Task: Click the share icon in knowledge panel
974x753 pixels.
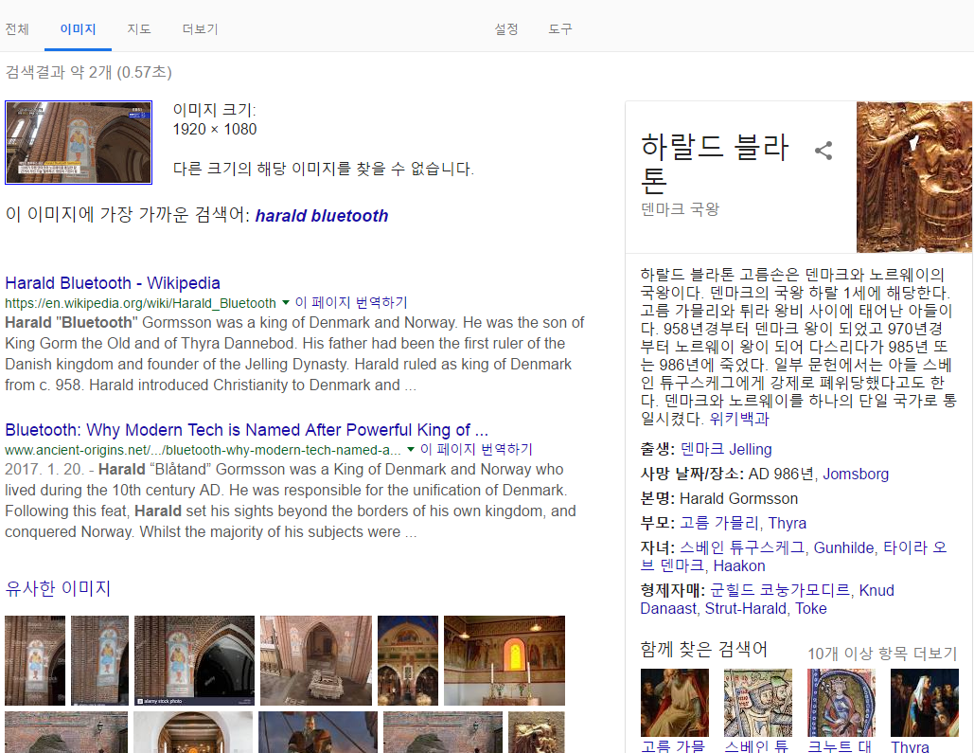Action: tap(823, 151)
